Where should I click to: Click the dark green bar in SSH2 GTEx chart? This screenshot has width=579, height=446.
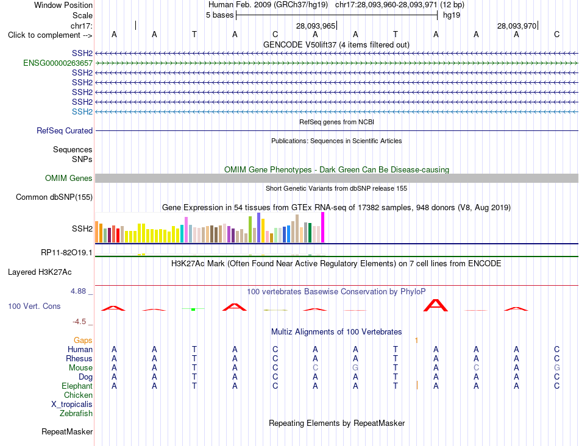[x=310, y=233]
